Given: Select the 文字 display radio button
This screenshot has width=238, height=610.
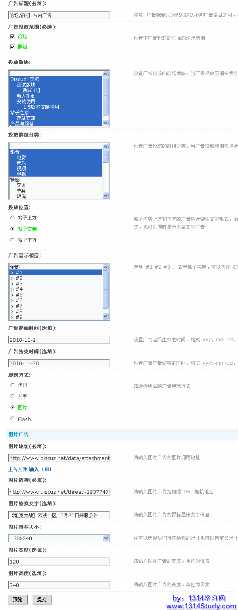Looking at the screenshot, I should (13, 396).
